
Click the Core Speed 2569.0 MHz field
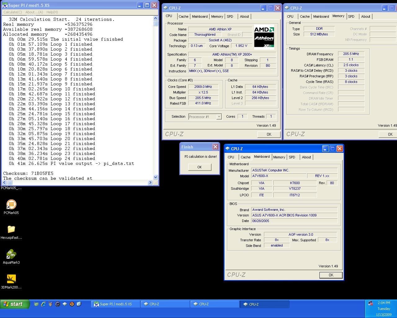pos(203,87)
